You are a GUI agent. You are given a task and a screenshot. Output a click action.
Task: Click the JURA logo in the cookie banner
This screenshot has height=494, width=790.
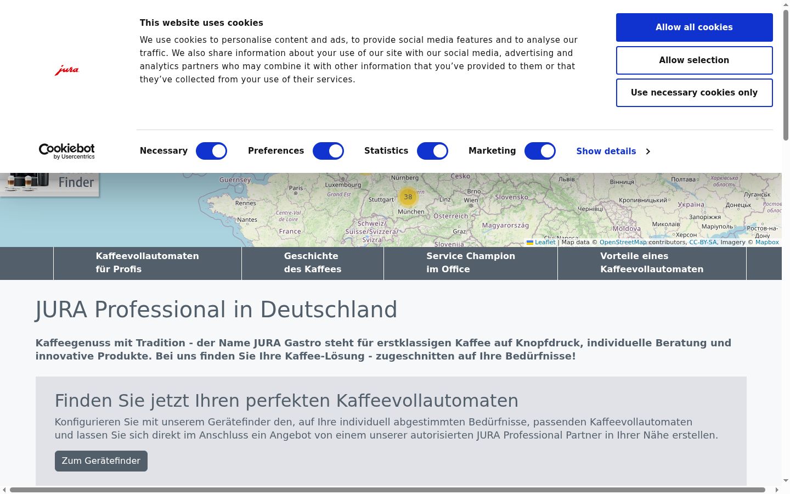pos(67,70)
